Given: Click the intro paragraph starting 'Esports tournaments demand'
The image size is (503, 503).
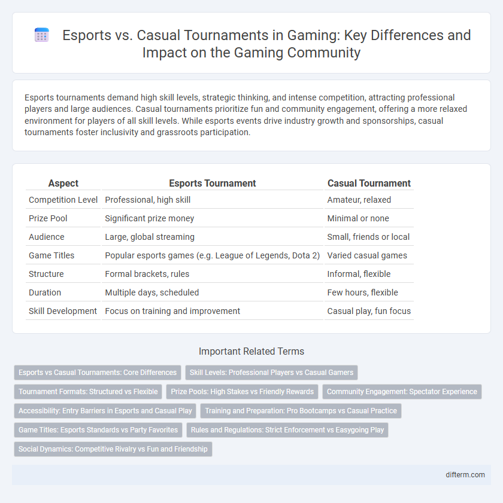Looking at the screenshot, I should pyautogui.click(x=246, y=115).
